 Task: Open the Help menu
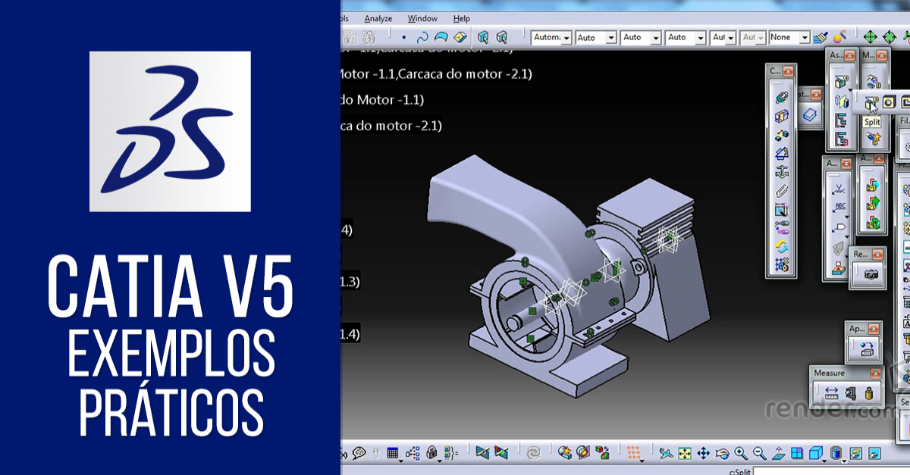(461, 18)
